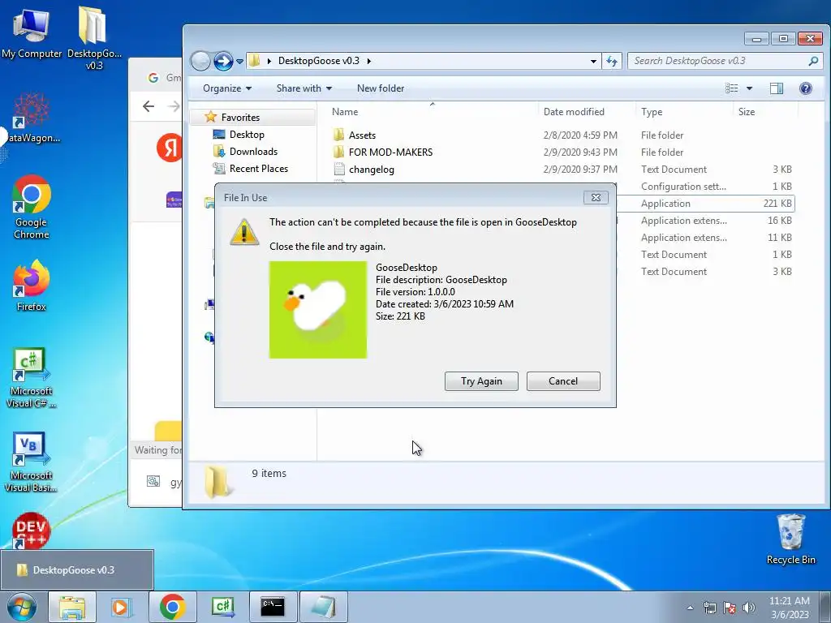Select the Assets folder

(362, 135)
